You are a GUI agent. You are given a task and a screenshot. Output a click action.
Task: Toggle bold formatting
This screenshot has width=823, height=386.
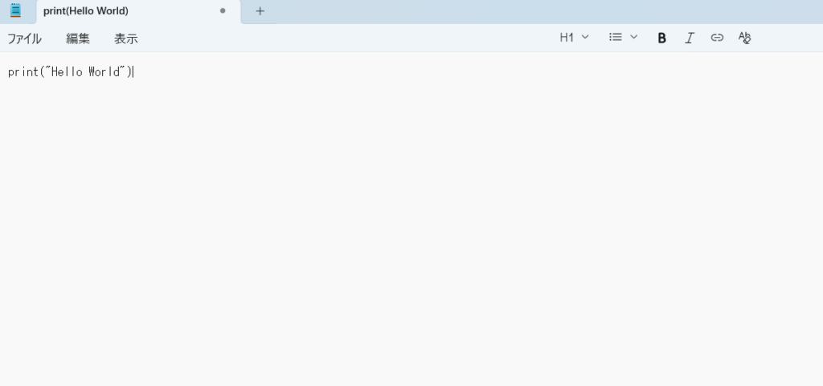click(662, 38)
